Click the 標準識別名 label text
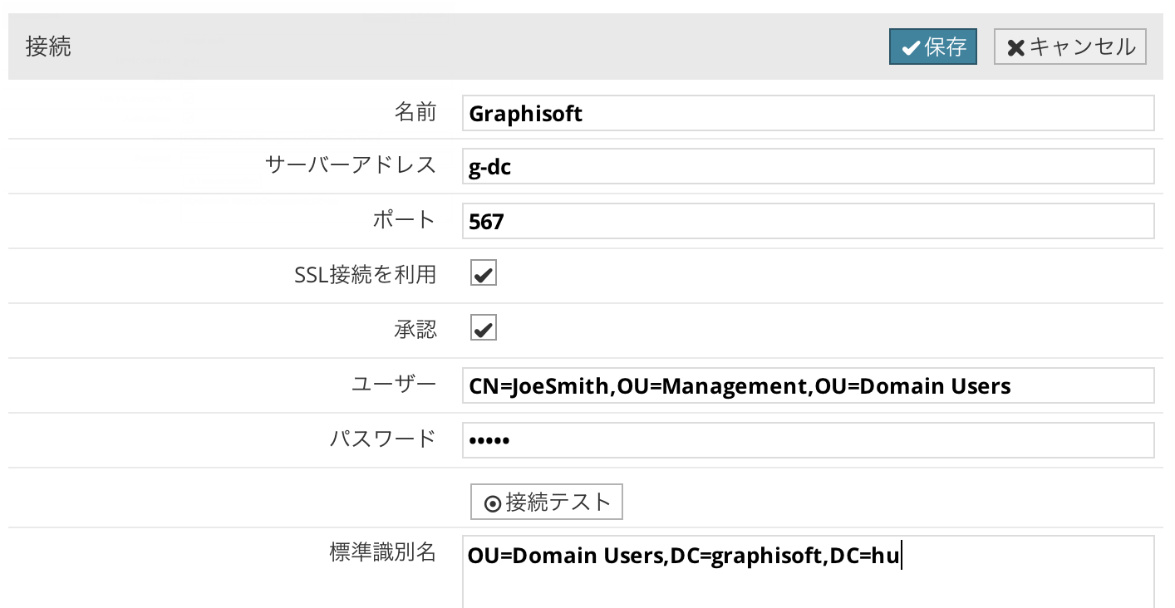This screenshot has height=608, width=1175. pos(382,552)
